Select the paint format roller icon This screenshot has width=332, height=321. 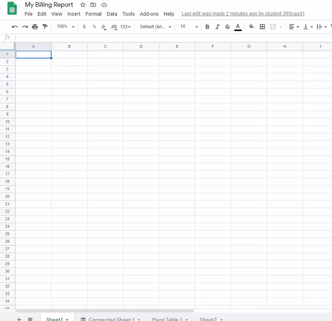[x=45, y=27]
